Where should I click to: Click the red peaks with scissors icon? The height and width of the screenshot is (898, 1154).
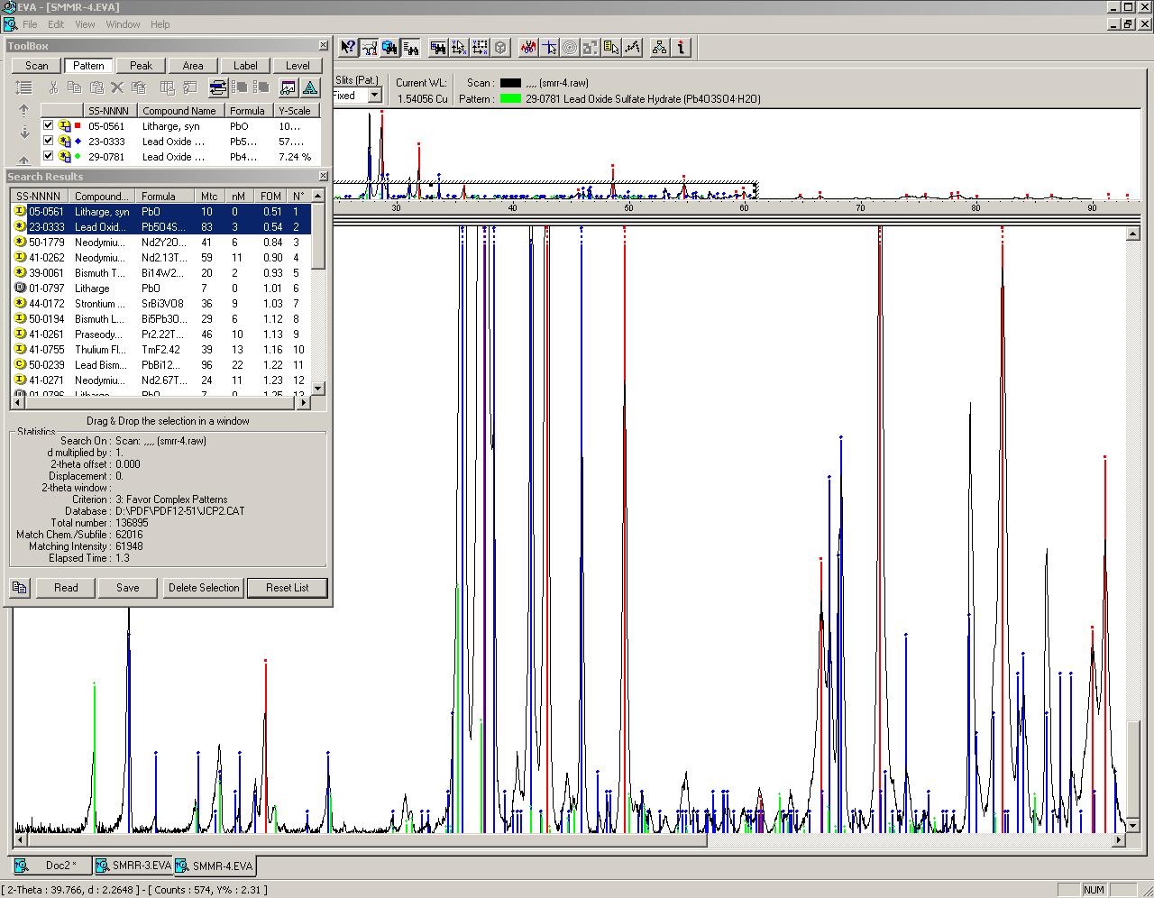528,47
